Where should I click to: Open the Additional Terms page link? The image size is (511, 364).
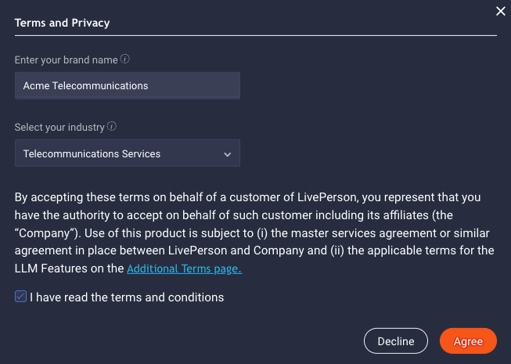coord(185,268)
